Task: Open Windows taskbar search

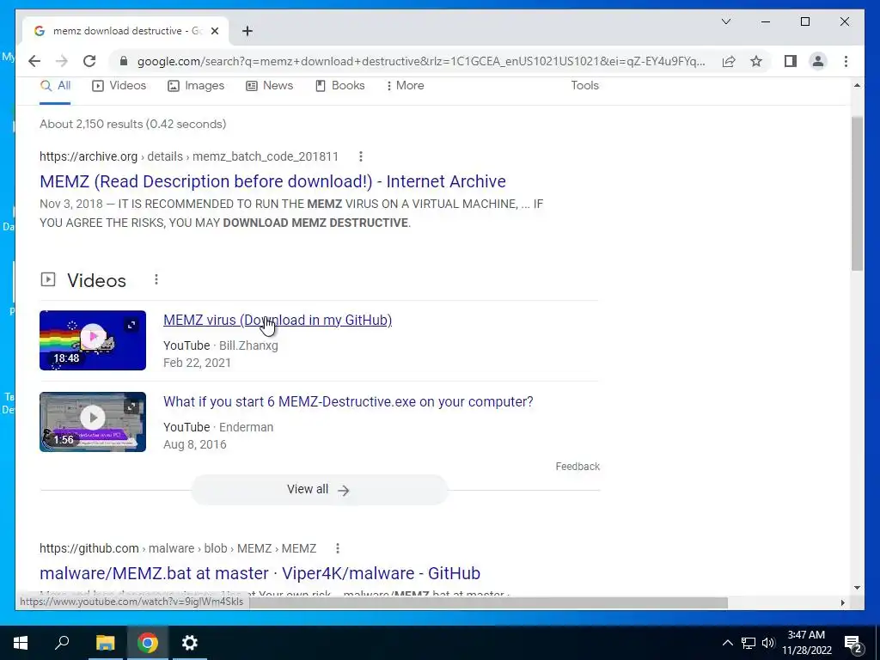Action: (62, 643)
